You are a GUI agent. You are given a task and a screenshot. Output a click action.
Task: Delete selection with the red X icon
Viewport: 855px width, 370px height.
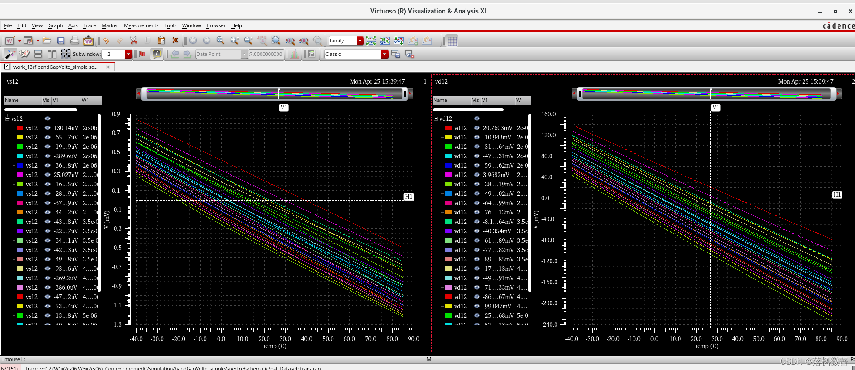(175, 41)
